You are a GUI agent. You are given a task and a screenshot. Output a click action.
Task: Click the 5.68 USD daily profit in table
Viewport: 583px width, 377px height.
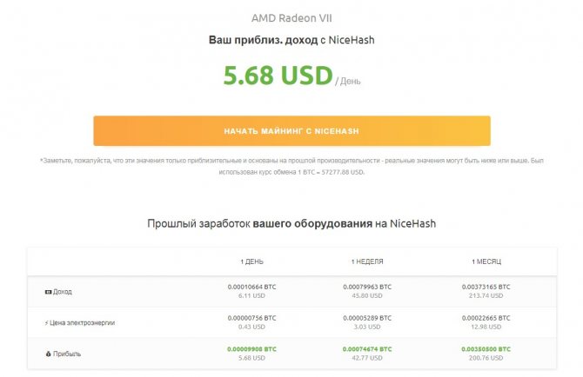[x=251, y=358]
